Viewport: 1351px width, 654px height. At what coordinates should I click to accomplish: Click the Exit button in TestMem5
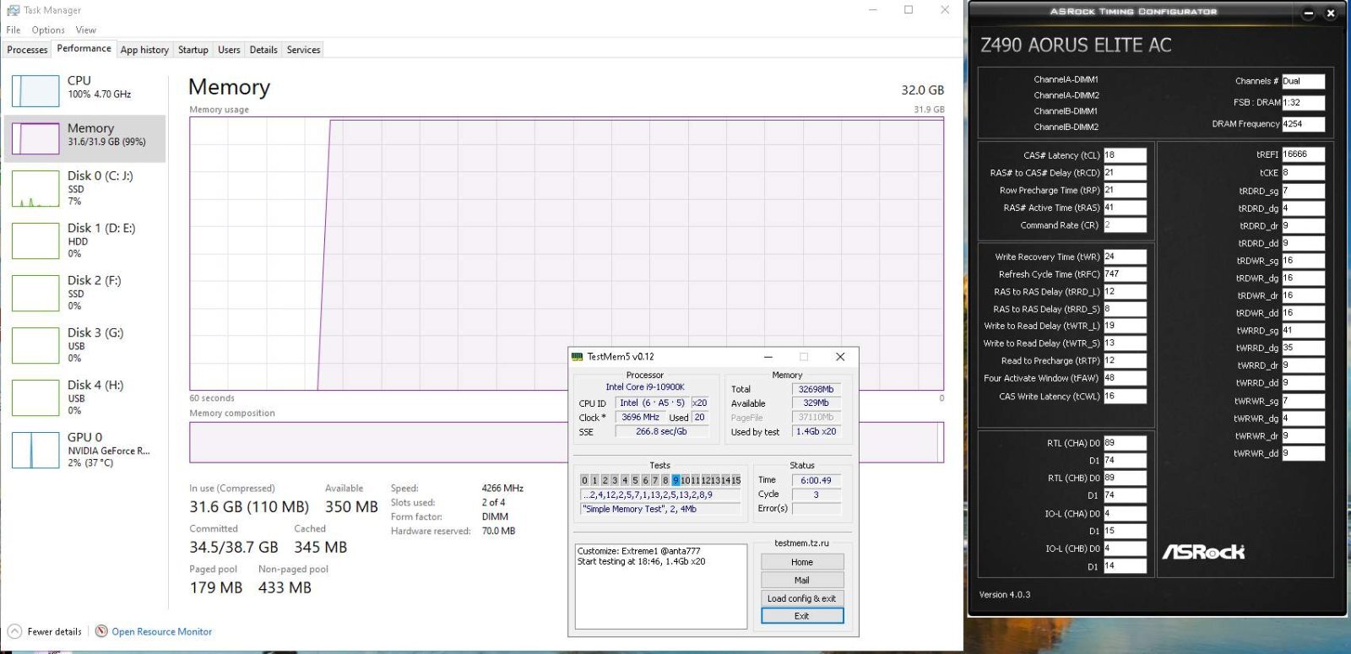click(x=802, y=616)
